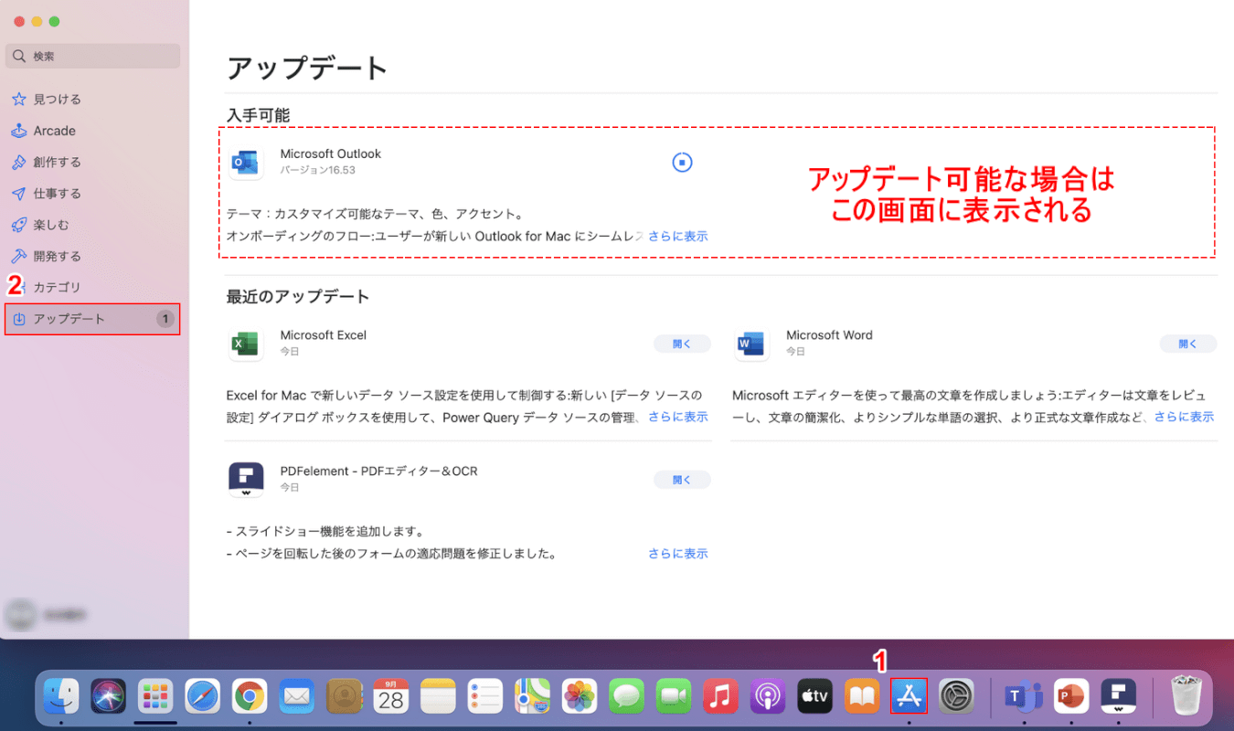1234x731 pixels.
Task: Open Microsoft Word with 開く button
Action: (x=1188, y=344)
